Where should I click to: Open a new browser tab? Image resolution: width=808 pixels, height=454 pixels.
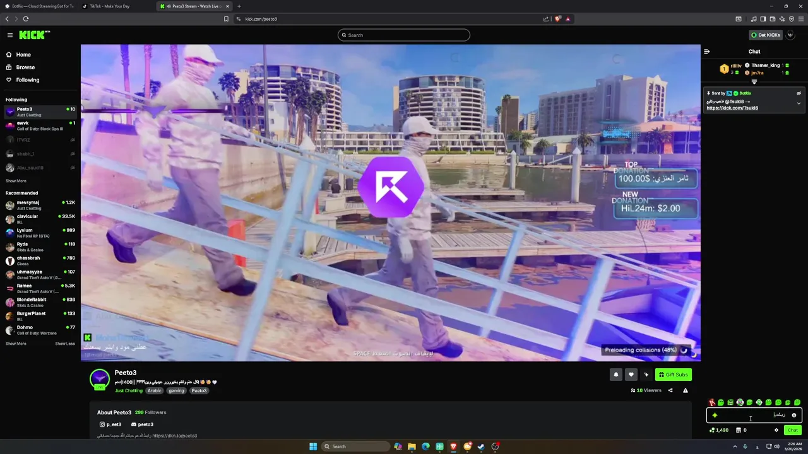point(239,6)
